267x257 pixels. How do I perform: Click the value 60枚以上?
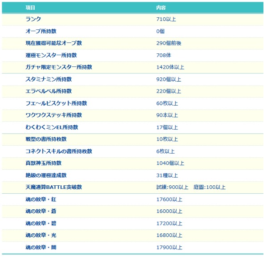(x=167, y=103)
